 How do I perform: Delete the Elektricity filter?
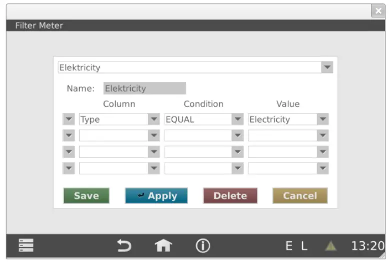point(230,196)
